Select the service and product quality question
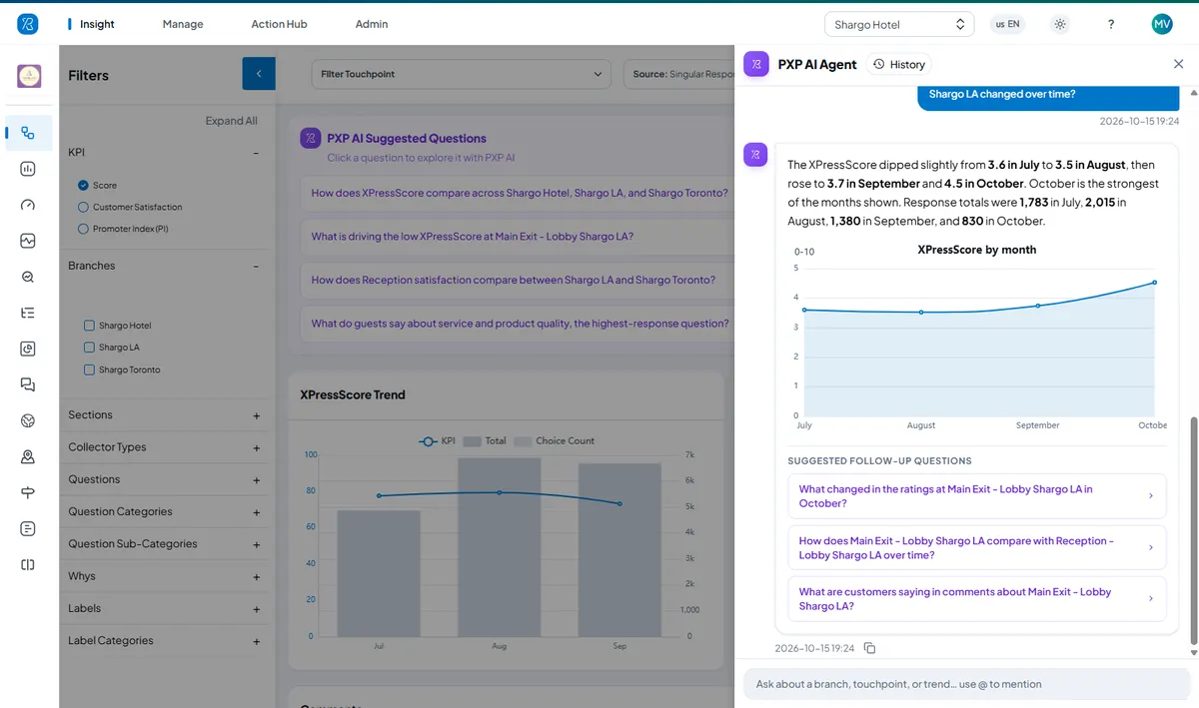 tap(520, 324)
